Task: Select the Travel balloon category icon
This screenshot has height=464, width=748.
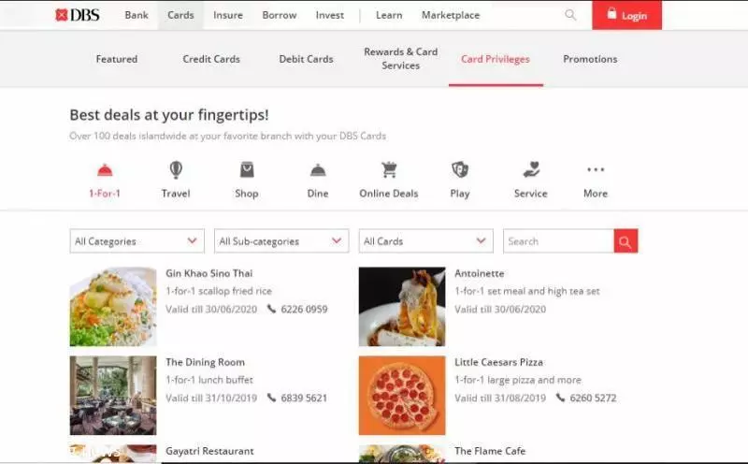Action: pyautogui.click(x=176, y=170)
